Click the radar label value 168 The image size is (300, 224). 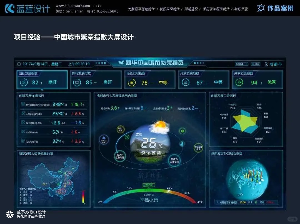tap(268, 132)
